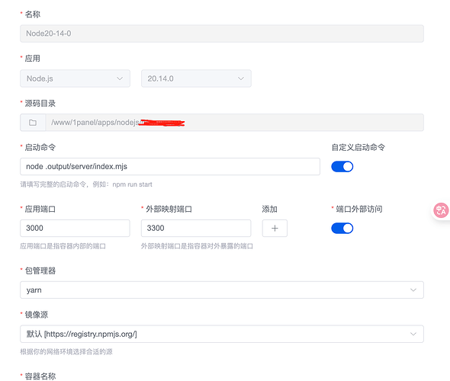Screen dimensions: 450x381
Task: Click the translate floating icon
Action: (441, 211)
